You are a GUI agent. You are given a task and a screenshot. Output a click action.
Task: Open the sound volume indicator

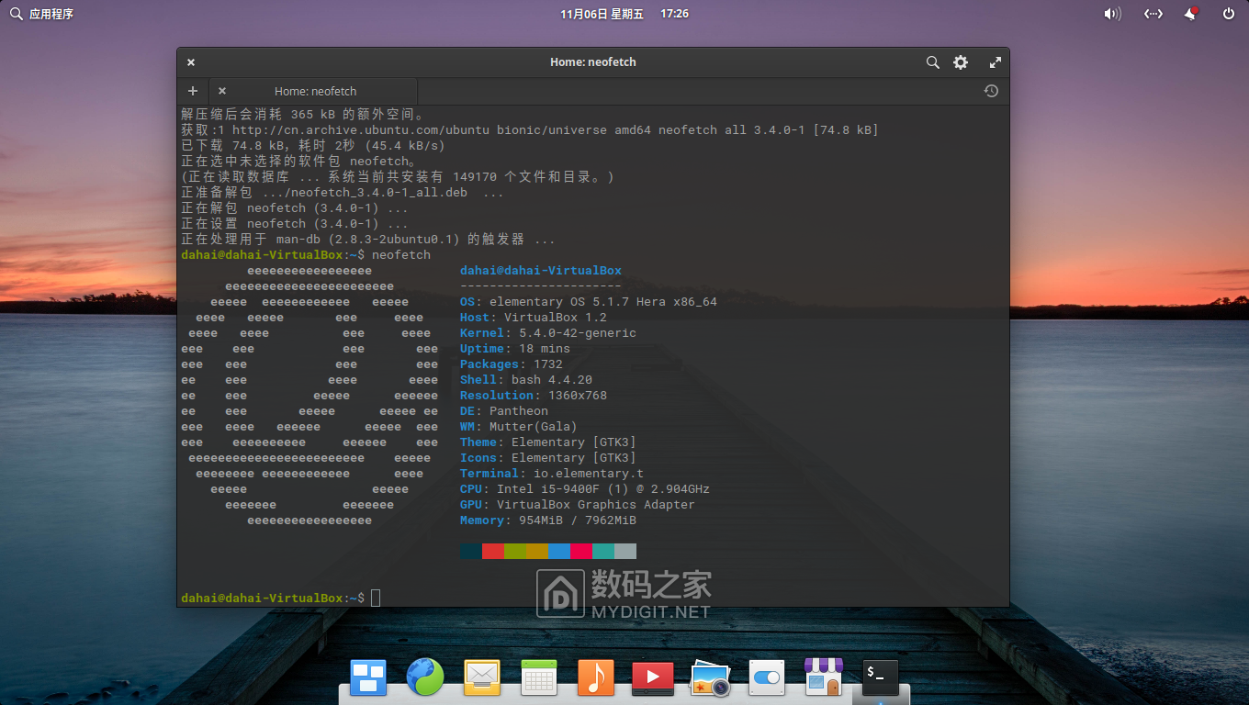click(1112, 14)
